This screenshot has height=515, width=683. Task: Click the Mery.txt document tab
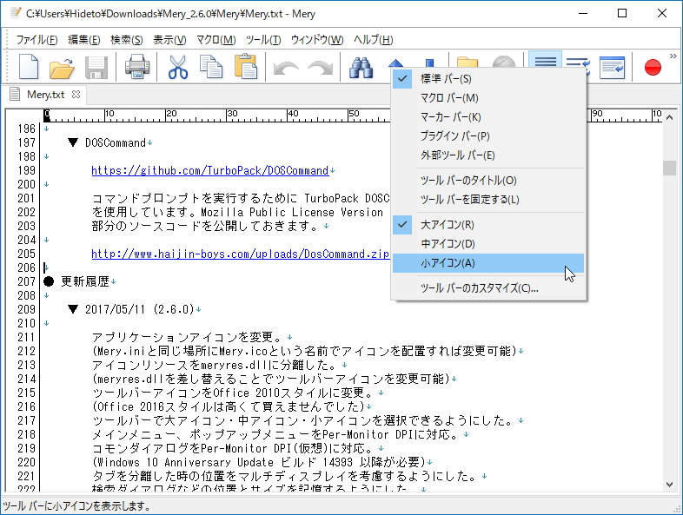click(45, 95)
